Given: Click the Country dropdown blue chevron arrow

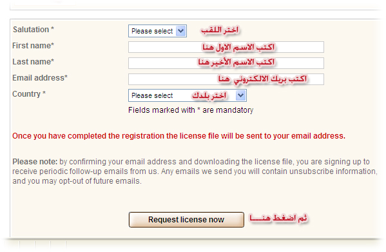Looking at the screenshot, I should pos(240,95).
